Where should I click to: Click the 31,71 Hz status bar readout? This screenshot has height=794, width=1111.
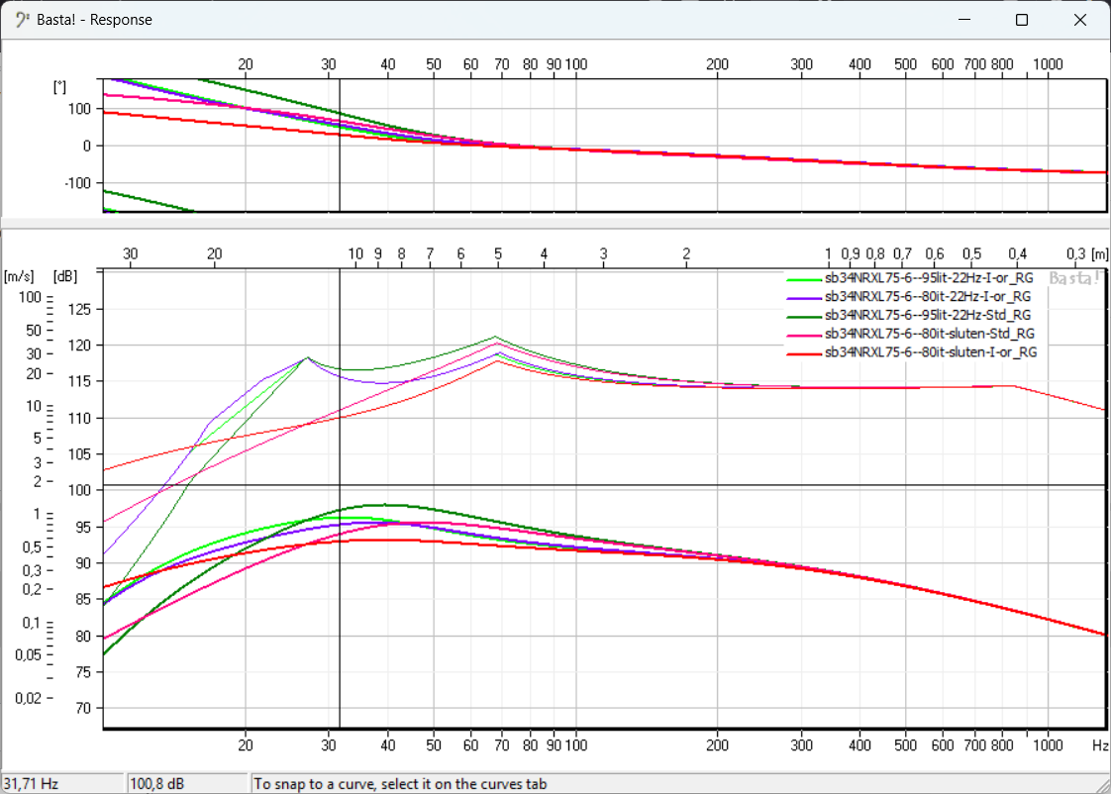coord(32,783)
